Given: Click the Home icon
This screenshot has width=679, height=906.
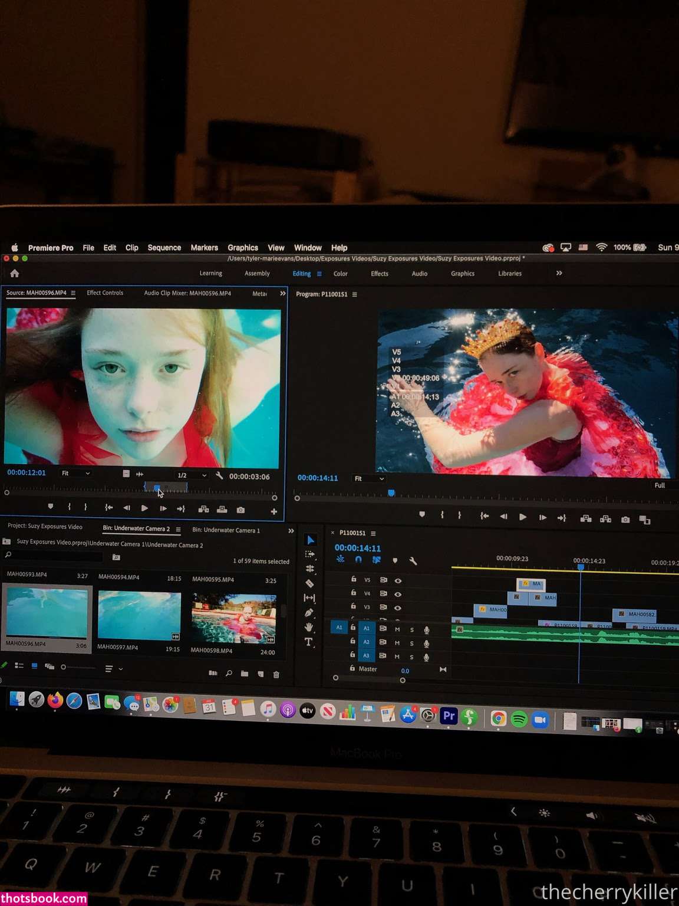Looking at the screenshot, I should [x=15, y=274].
